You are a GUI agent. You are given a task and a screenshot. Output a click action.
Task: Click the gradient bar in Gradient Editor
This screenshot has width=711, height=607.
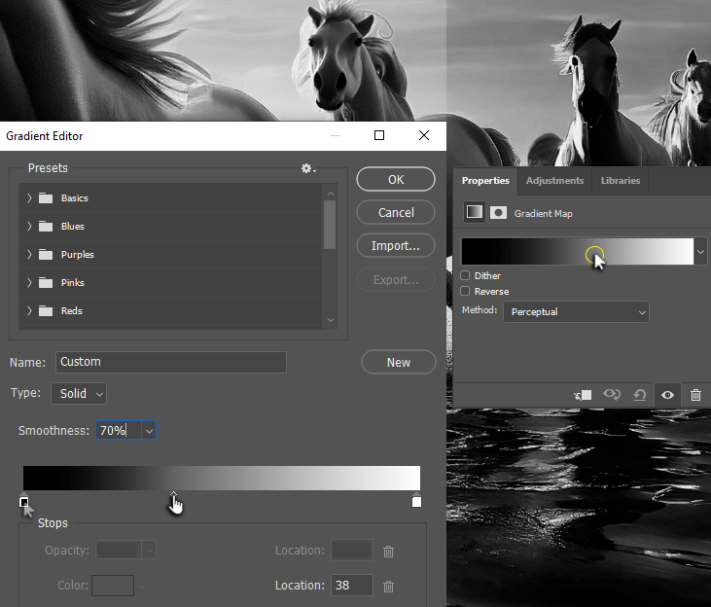(x=222, y=478)
